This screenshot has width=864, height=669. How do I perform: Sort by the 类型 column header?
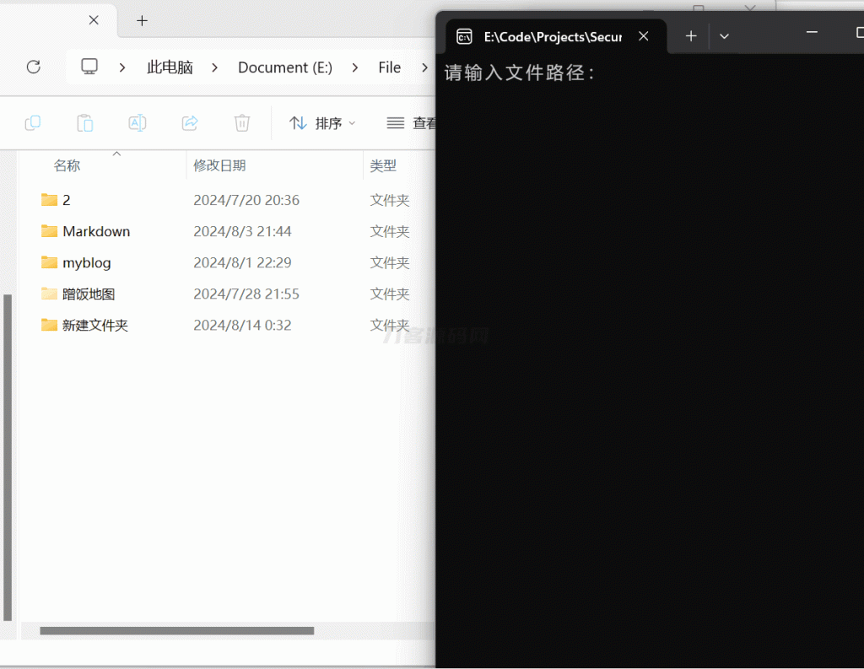tap(383, 165)
